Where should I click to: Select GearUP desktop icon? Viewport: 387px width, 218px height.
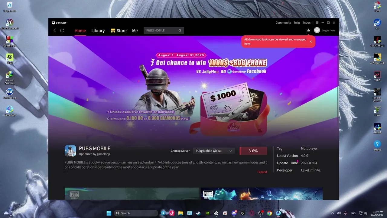[x=377, y=128]
